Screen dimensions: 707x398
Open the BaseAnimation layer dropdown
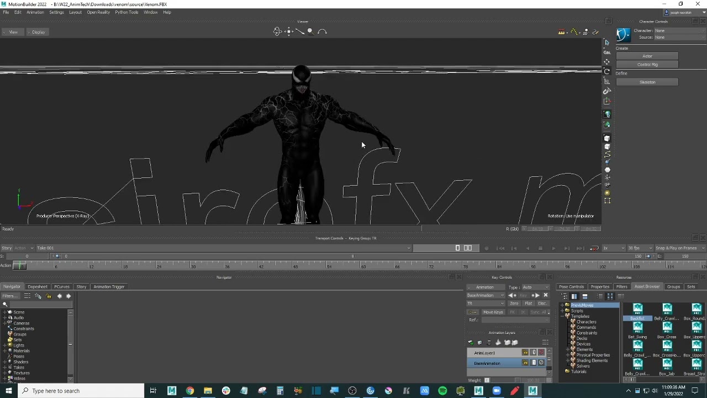pos(486,295)
